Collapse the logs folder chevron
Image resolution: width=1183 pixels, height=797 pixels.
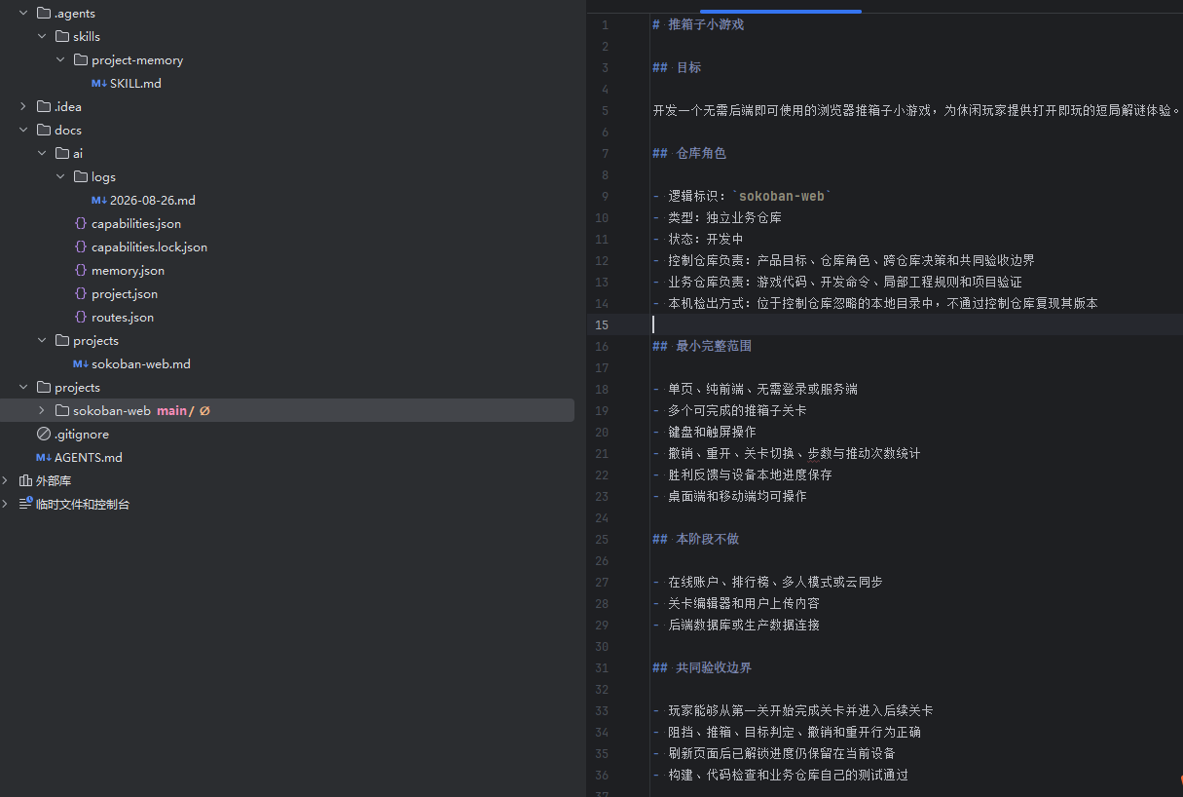click(x=60, y=176)
